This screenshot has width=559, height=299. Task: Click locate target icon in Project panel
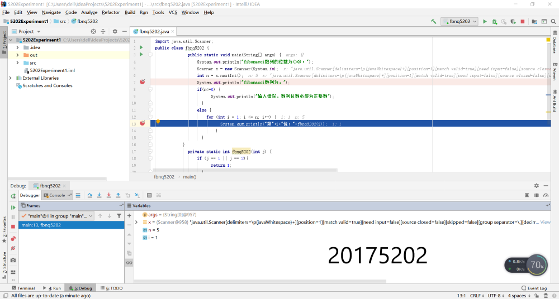93,31
